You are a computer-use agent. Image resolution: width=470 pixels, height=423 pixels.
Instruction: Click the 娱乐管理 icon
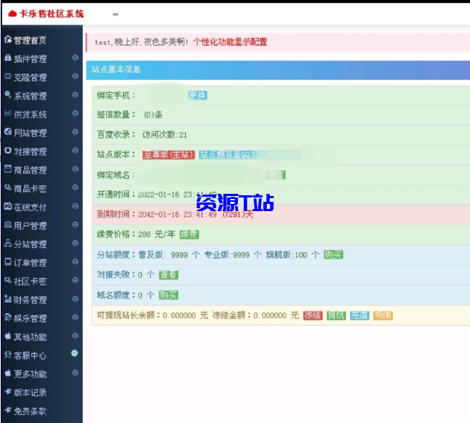(8, 317)
